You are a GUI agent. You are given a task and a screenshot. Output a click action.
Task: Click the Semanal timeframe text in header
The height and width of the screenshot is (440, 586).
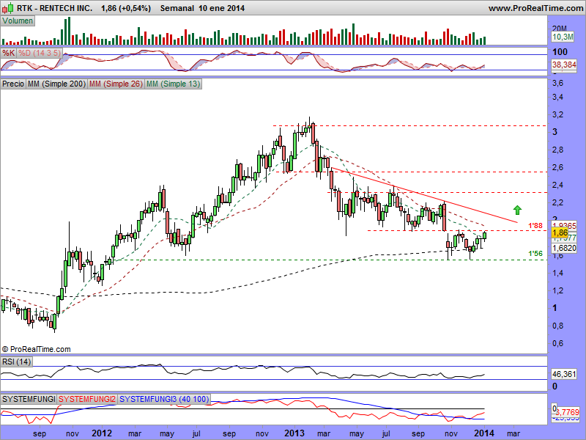pyautogui.click(x=177, y=8)
